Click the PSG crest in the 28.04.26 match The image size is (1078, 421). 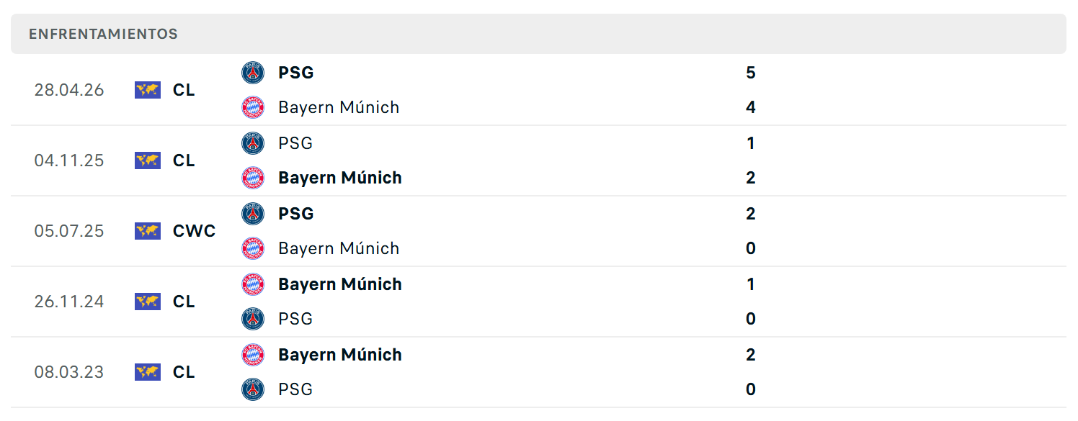point(253,73)
